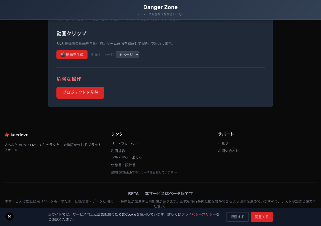The width and height of the screenshot is (321, 226).
Task: Open the footer プライバシーポリシー link under リンク
Action: point(128,158)
